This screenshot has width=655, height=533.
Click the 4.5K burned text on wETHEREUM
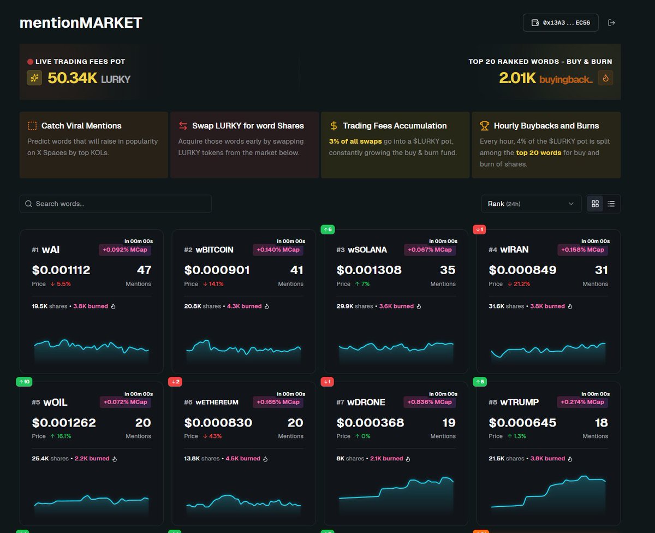244,459
